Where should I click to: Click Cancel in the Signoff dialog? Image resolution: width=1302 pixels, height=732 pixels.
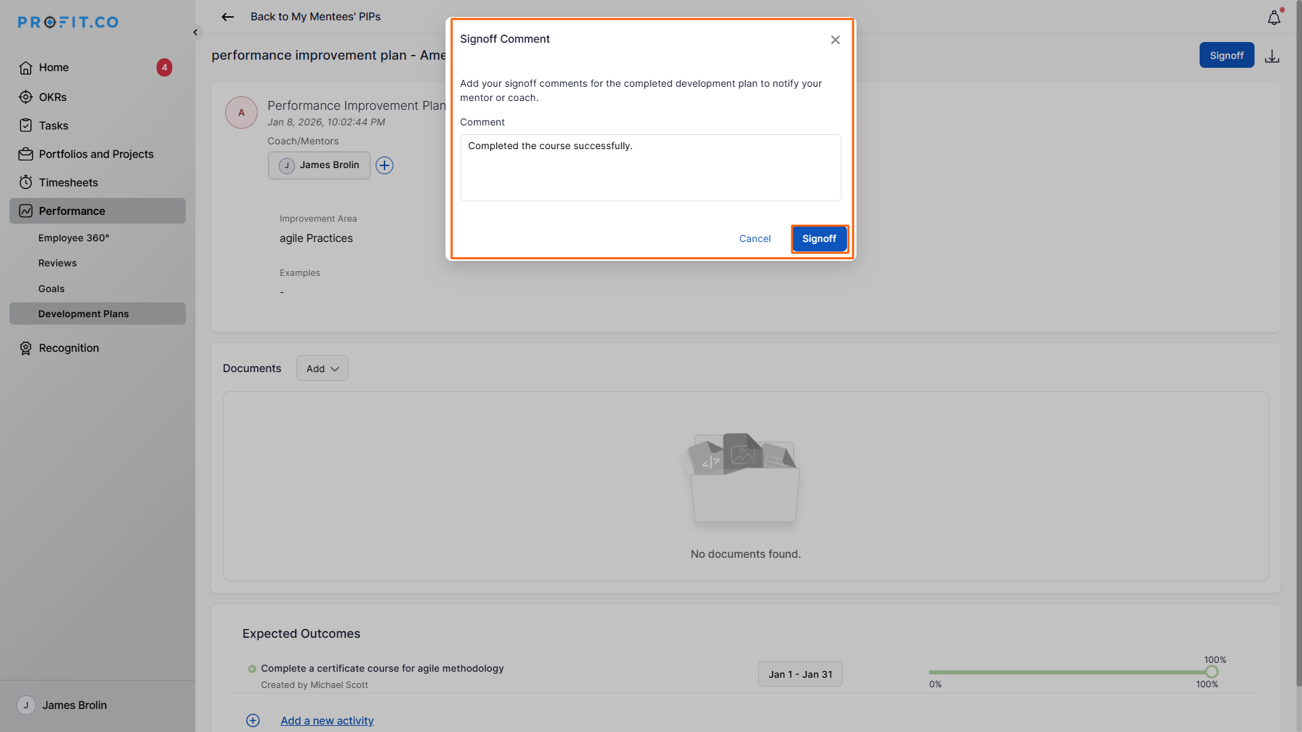click(x=755, y=239)
